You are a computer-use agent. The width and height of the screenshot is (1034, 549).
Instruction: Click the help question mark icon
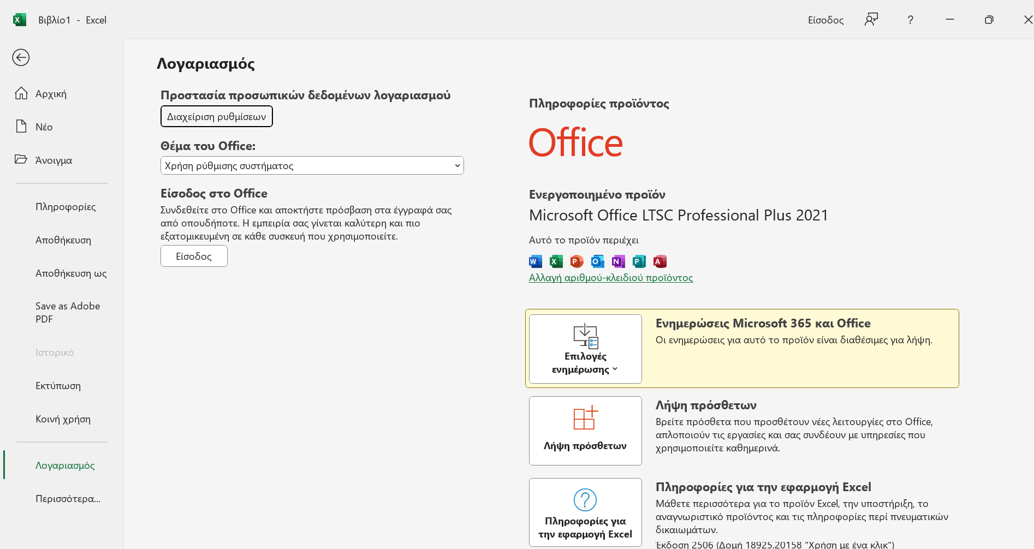[910, 20]
